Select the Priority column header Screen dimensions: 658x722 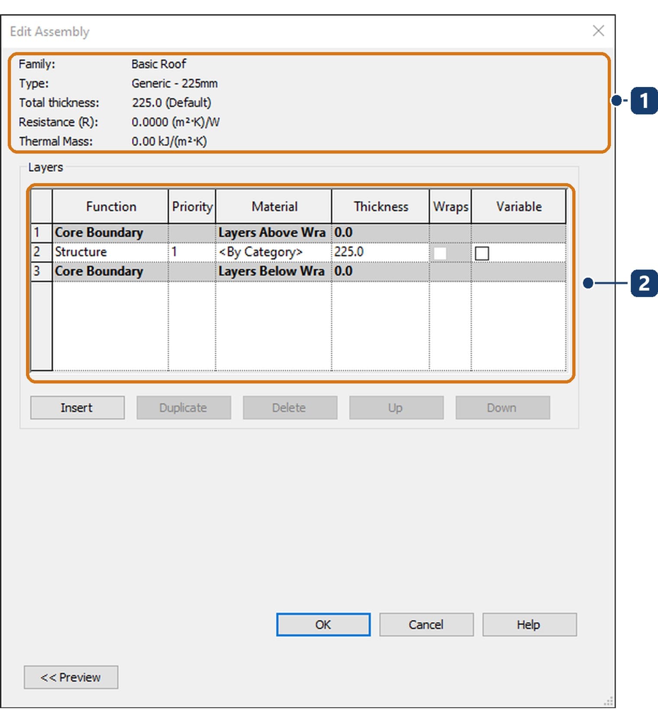[x=192, y=206]
